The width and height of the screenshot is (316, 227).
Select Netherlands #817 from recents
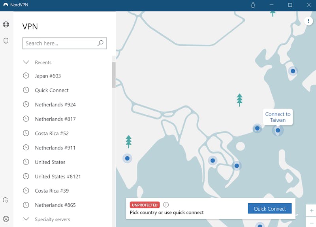pyautogui.click(x=55, y=119)
